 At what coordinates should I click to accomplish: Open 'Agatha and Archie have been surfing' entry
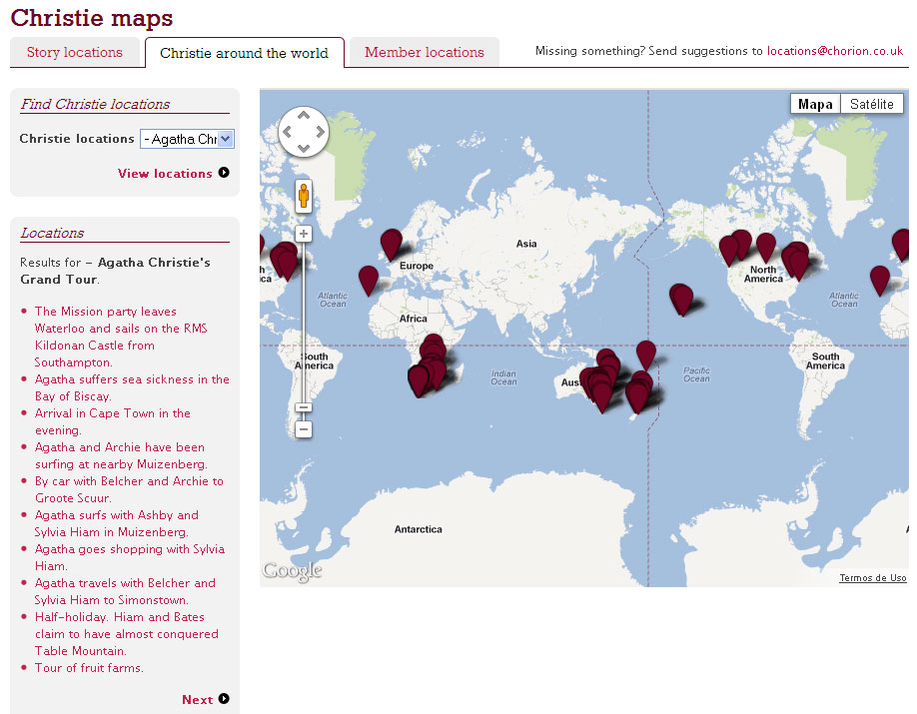pos(121,455)
